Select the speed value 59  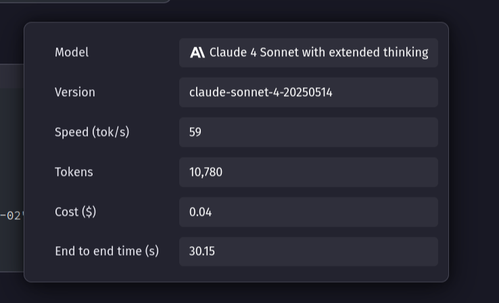(195, 132)
